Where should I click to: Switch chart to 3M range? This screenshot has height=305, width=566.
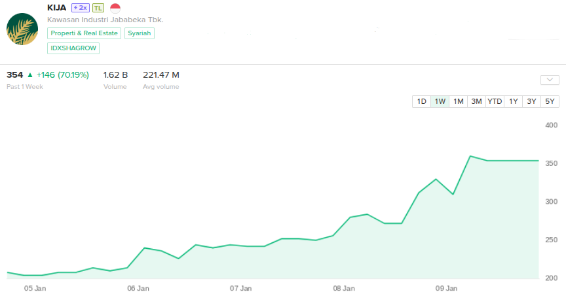click(476, 101)
